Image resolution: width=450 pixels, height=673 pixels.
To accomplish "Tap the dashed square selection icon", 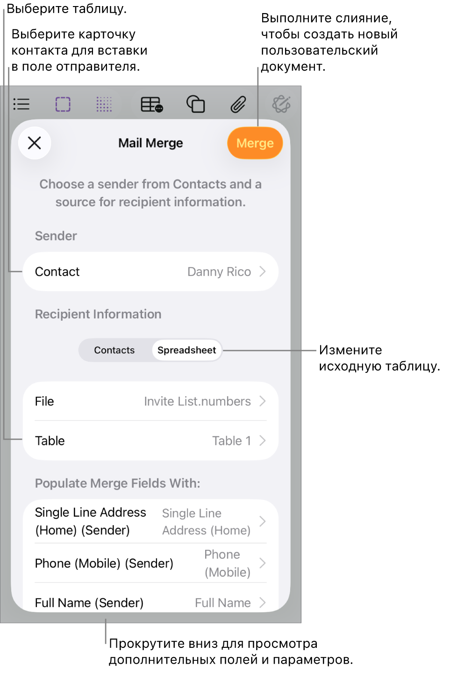I will pos(63,104).
